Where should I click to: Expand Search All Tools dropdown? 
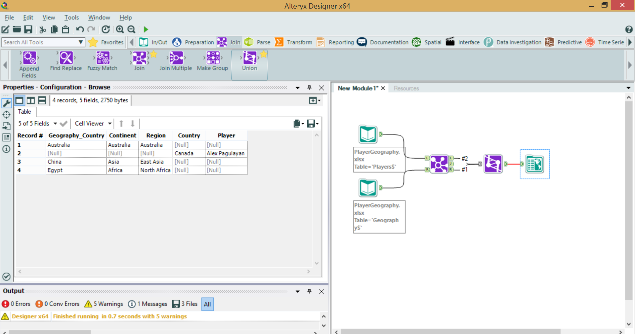[x=80, y=42]
